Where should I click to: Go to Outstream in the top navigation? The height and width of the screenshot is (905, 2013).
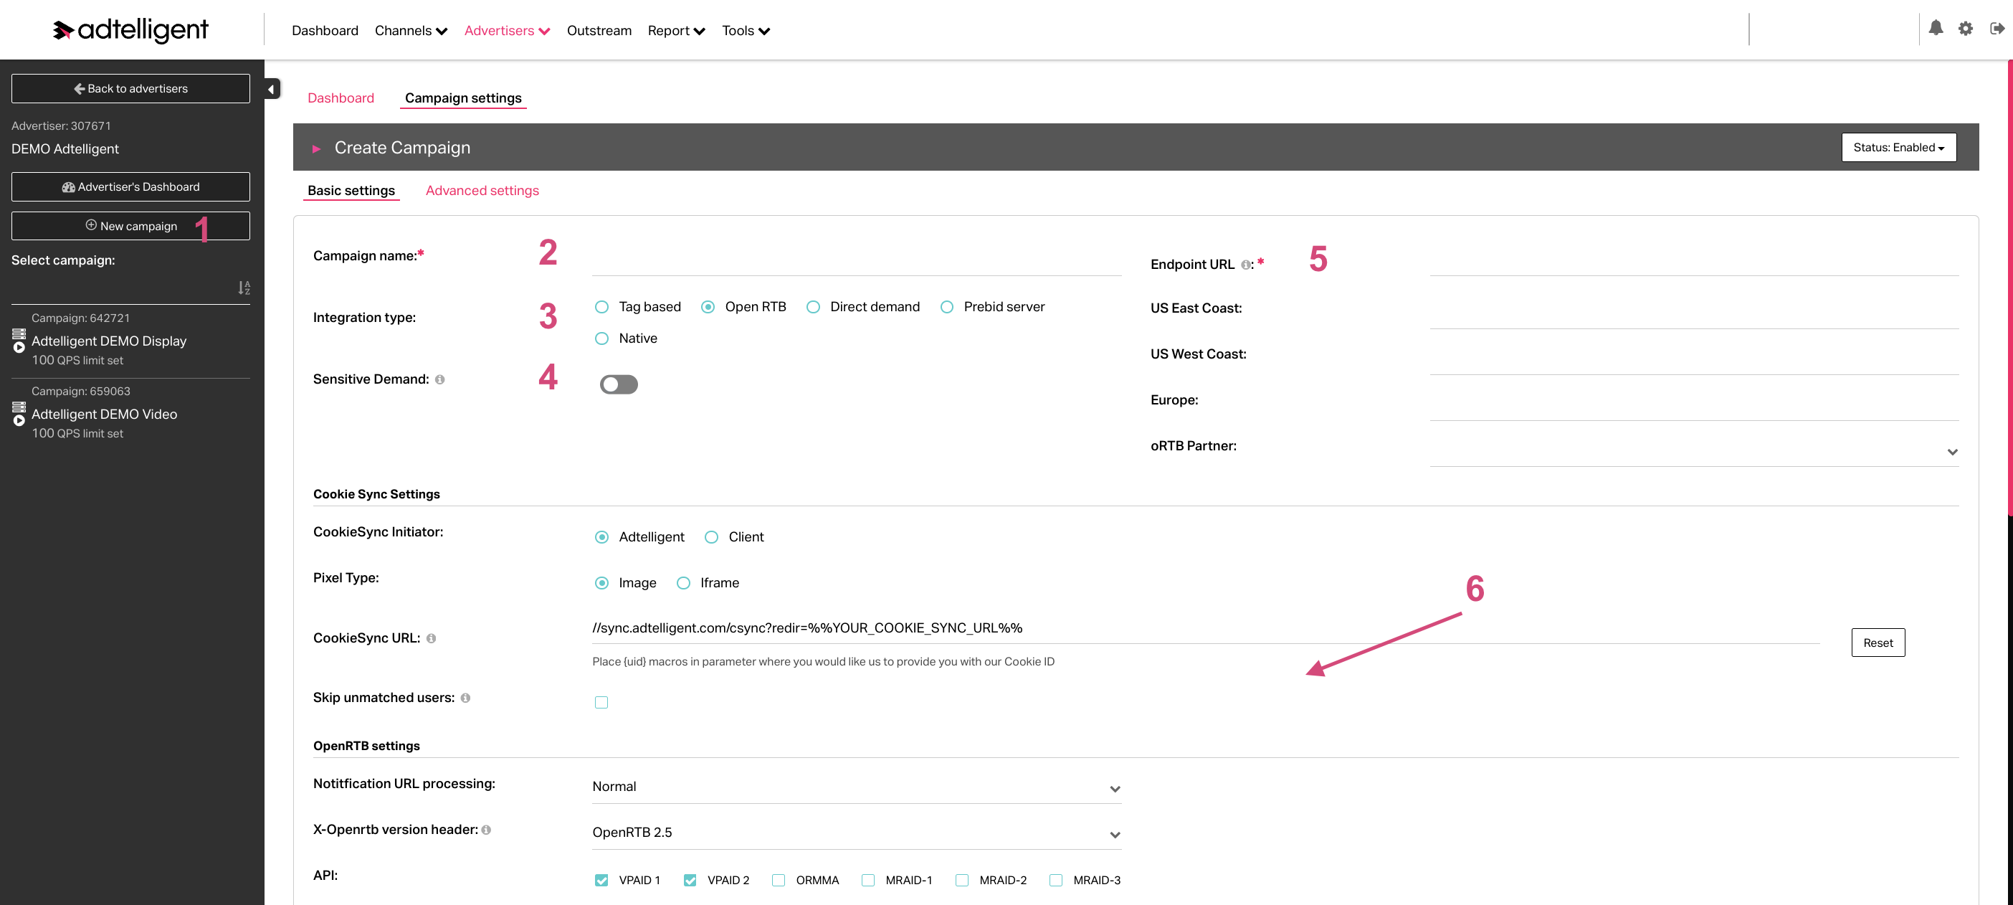point(599,31)
